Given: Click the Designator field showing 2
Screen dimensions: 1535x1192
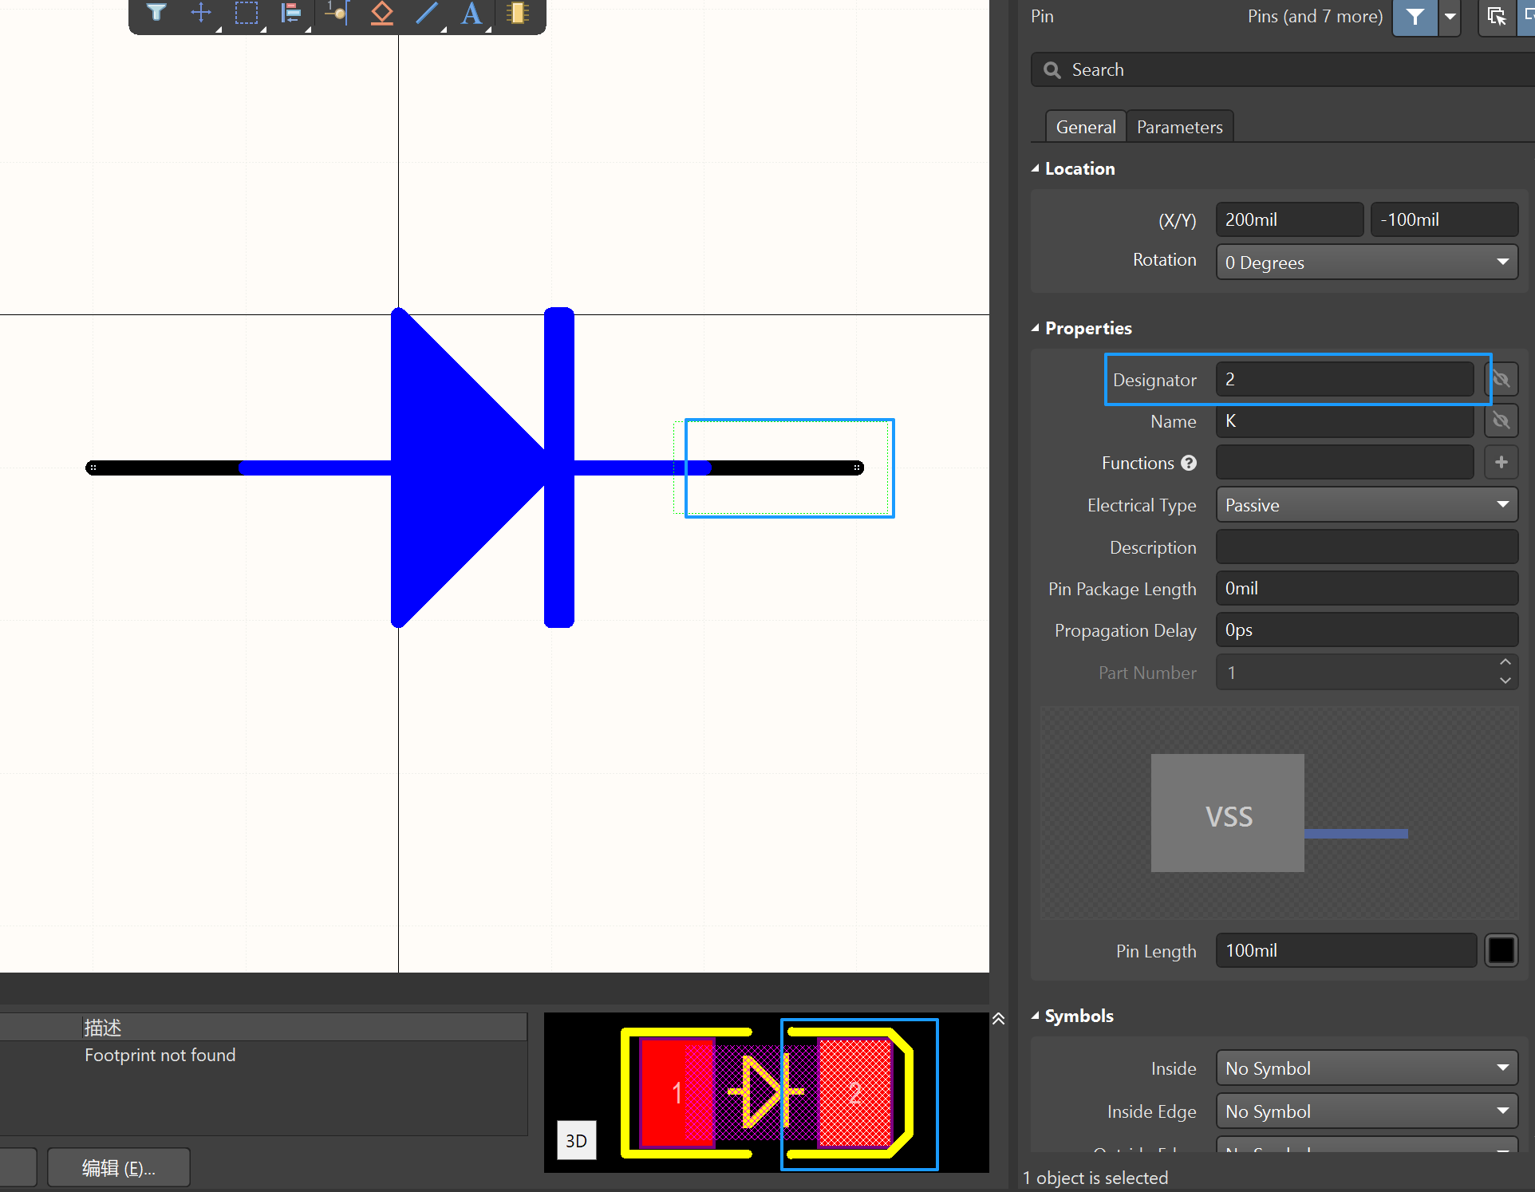Looking at the screenshot, I should pos(1344,379).
